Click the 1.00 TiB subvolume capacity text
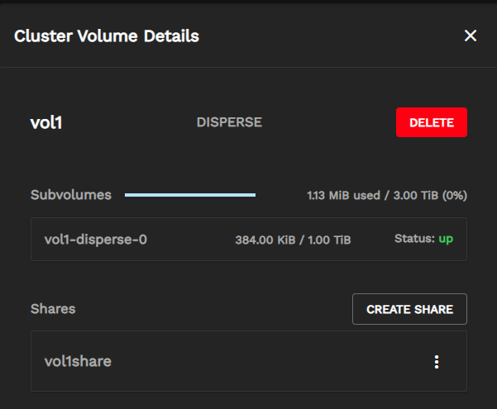Screen dimensions: 497x409 (329, 240)
